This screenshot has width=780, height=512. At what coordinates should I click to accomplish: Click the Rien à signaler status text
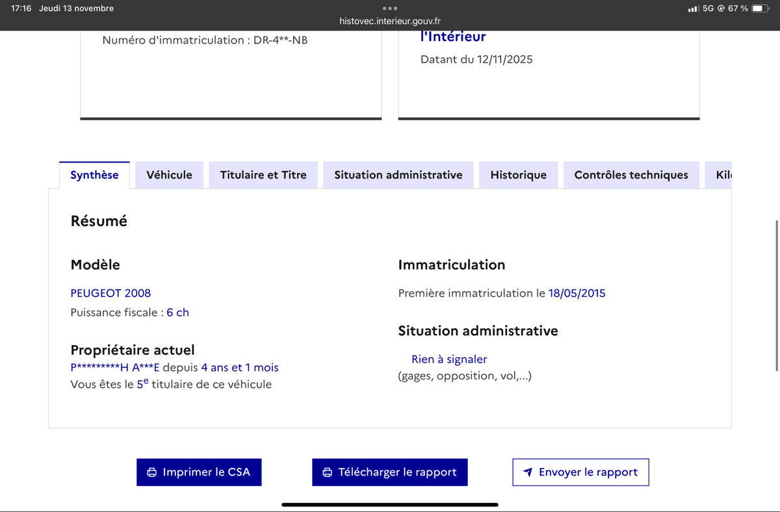449,359
